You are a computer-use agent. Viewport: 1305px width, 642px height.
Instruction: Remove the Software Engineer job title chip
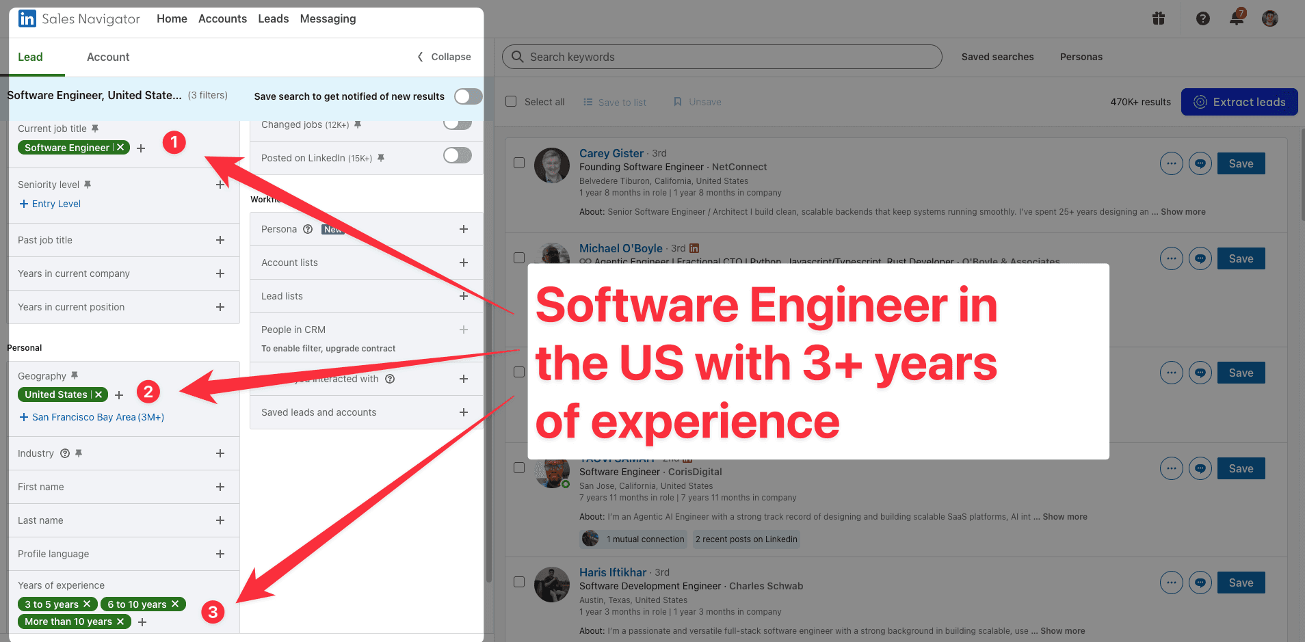121,147
